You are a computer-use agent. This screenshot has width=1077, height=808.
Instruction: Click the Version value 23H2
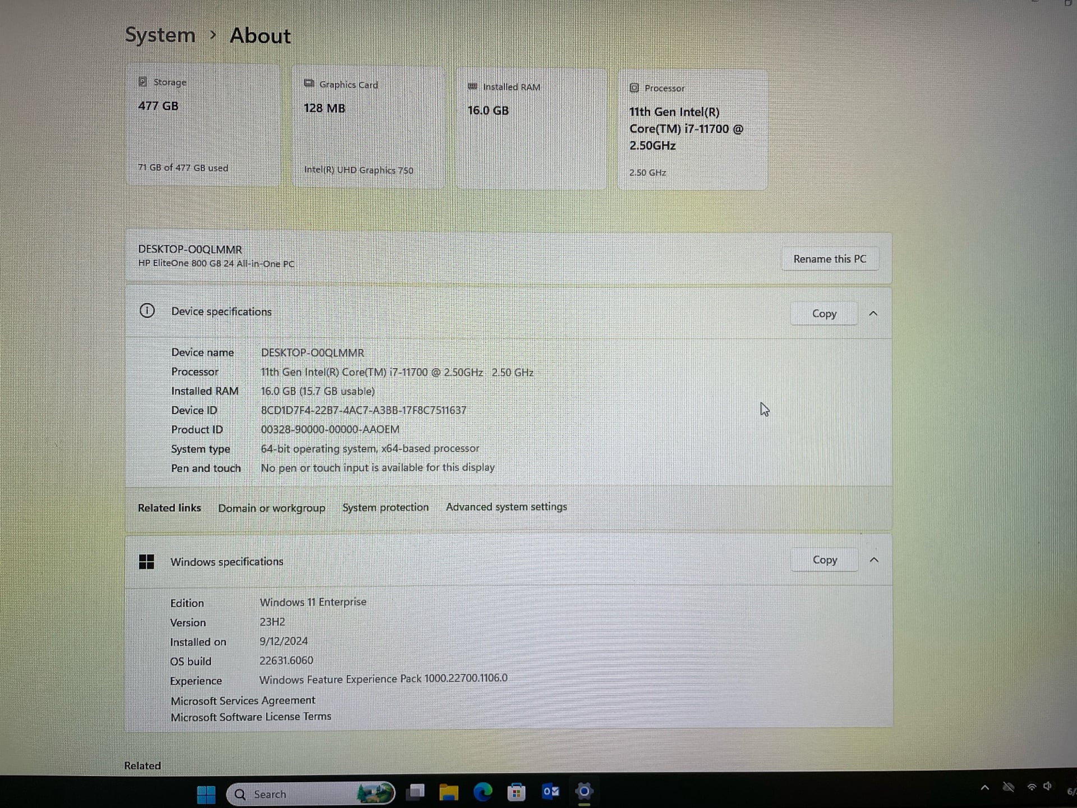click(272, 622)
